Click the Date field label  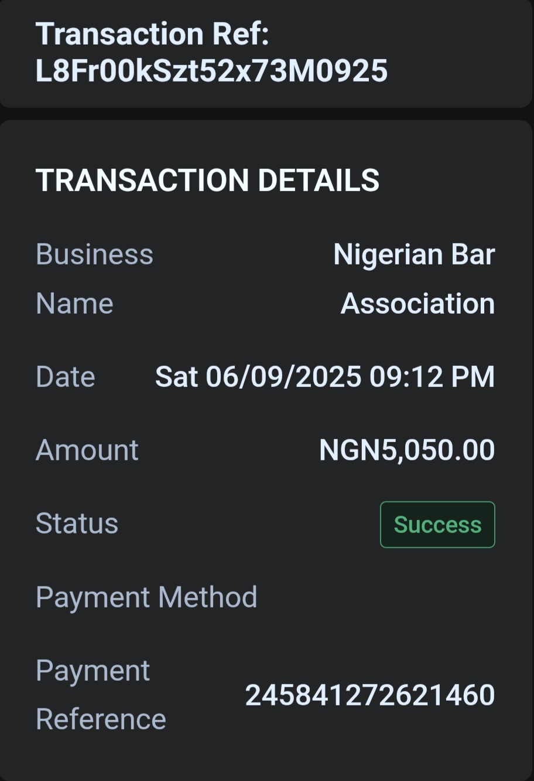click(x=65, y=376)
